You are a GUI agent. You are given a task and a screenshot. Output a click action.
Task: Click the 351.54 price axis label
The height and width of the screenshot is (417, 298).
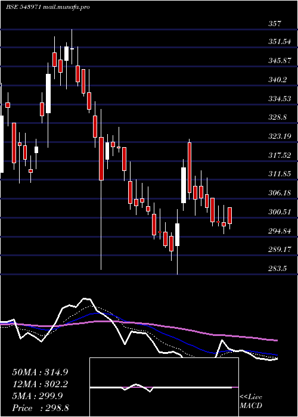280,42
